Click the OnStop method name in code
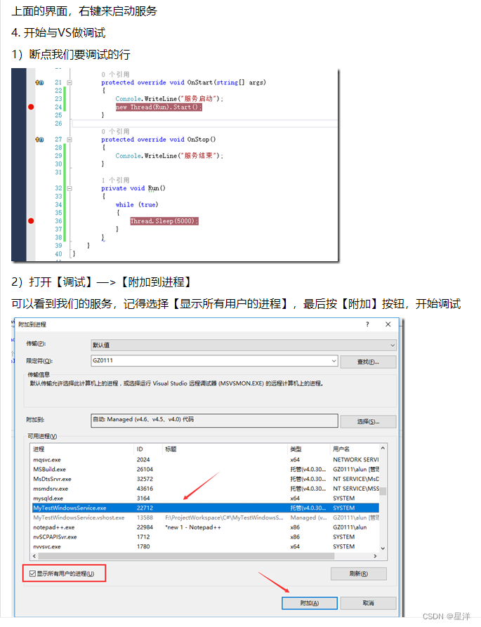Image resolution: width=481 pixels, height=627 pixels. (x=198, y=140)
